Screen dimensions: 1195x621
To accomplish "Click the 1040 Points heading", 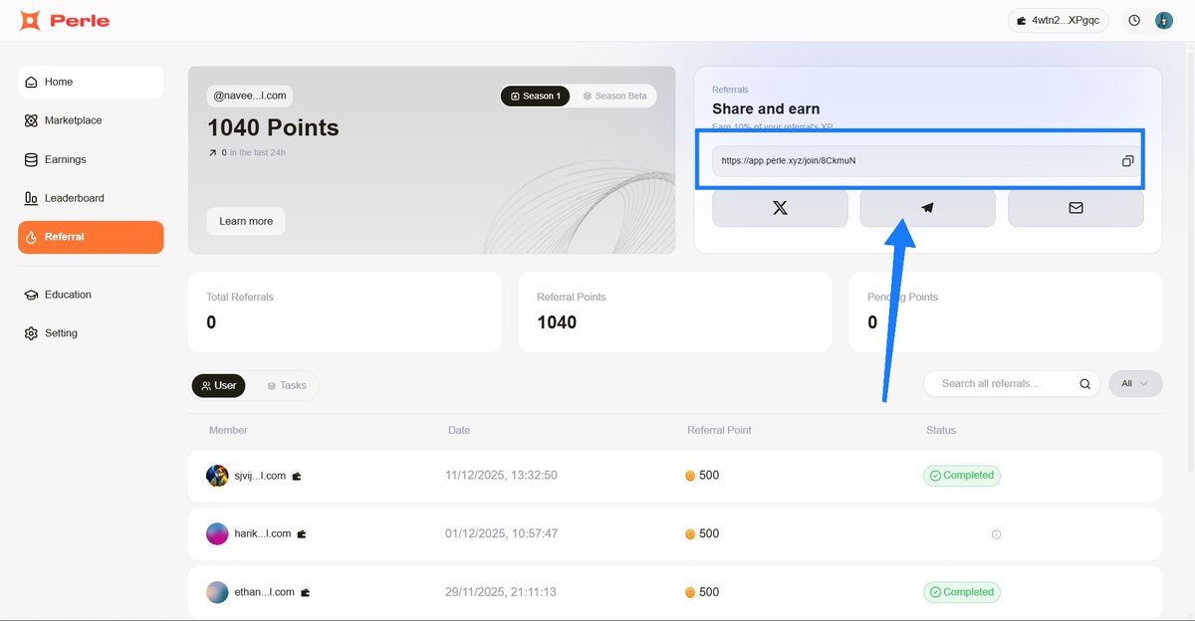I will coord(273,127).
